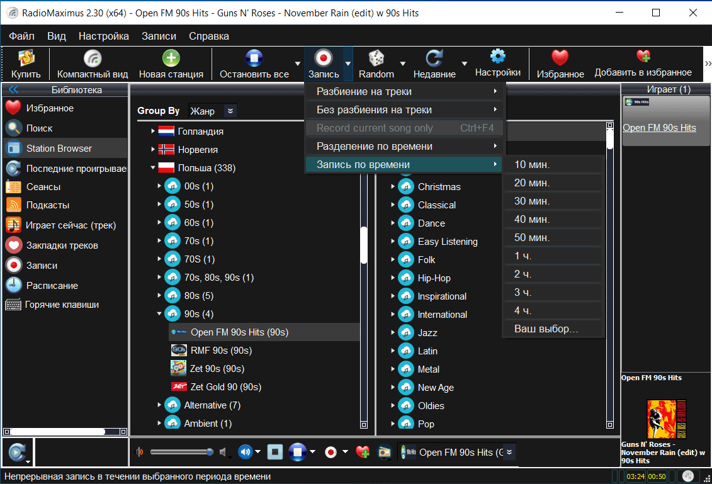Open Разбиение на треки submenu

pyautogui.click(x=404, y=91)
